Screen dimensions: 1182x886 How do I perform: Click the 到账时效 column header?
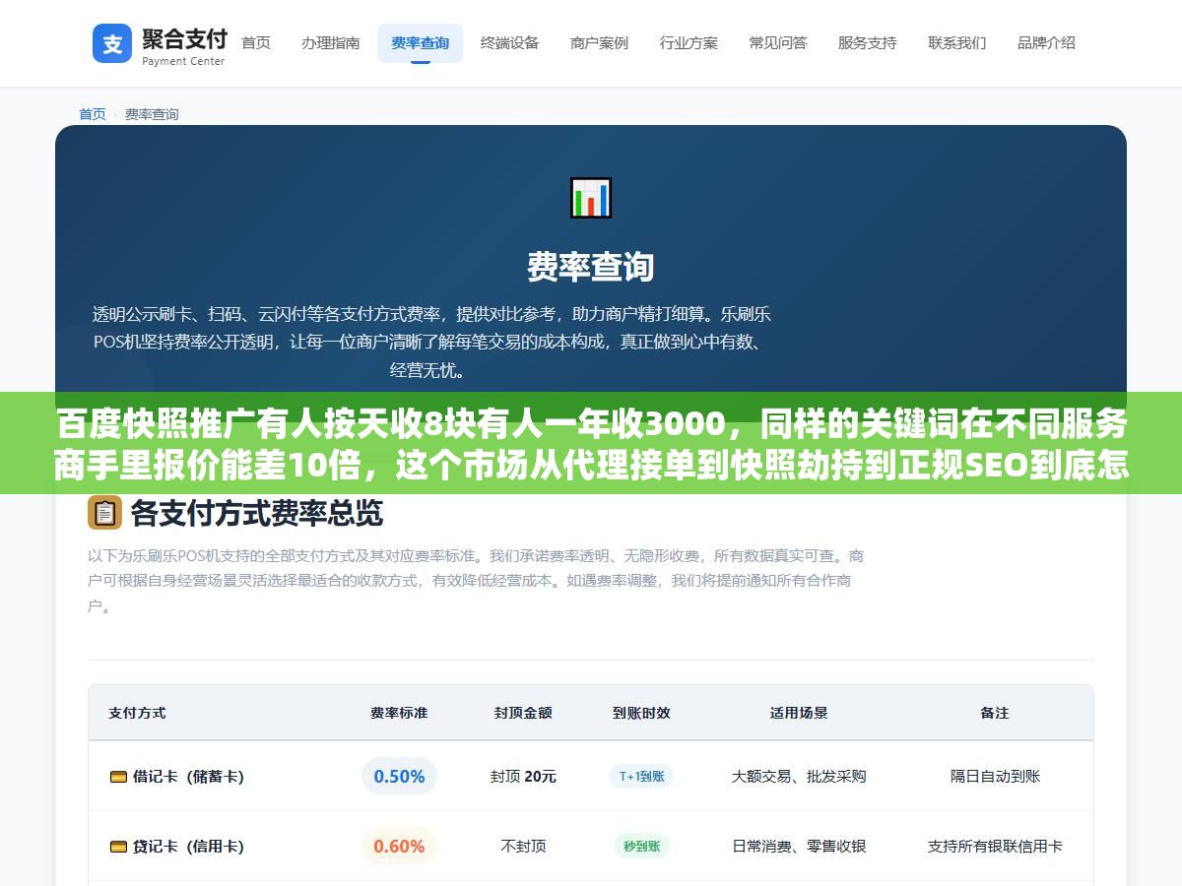pyautogui.click(x=641, y=713)
